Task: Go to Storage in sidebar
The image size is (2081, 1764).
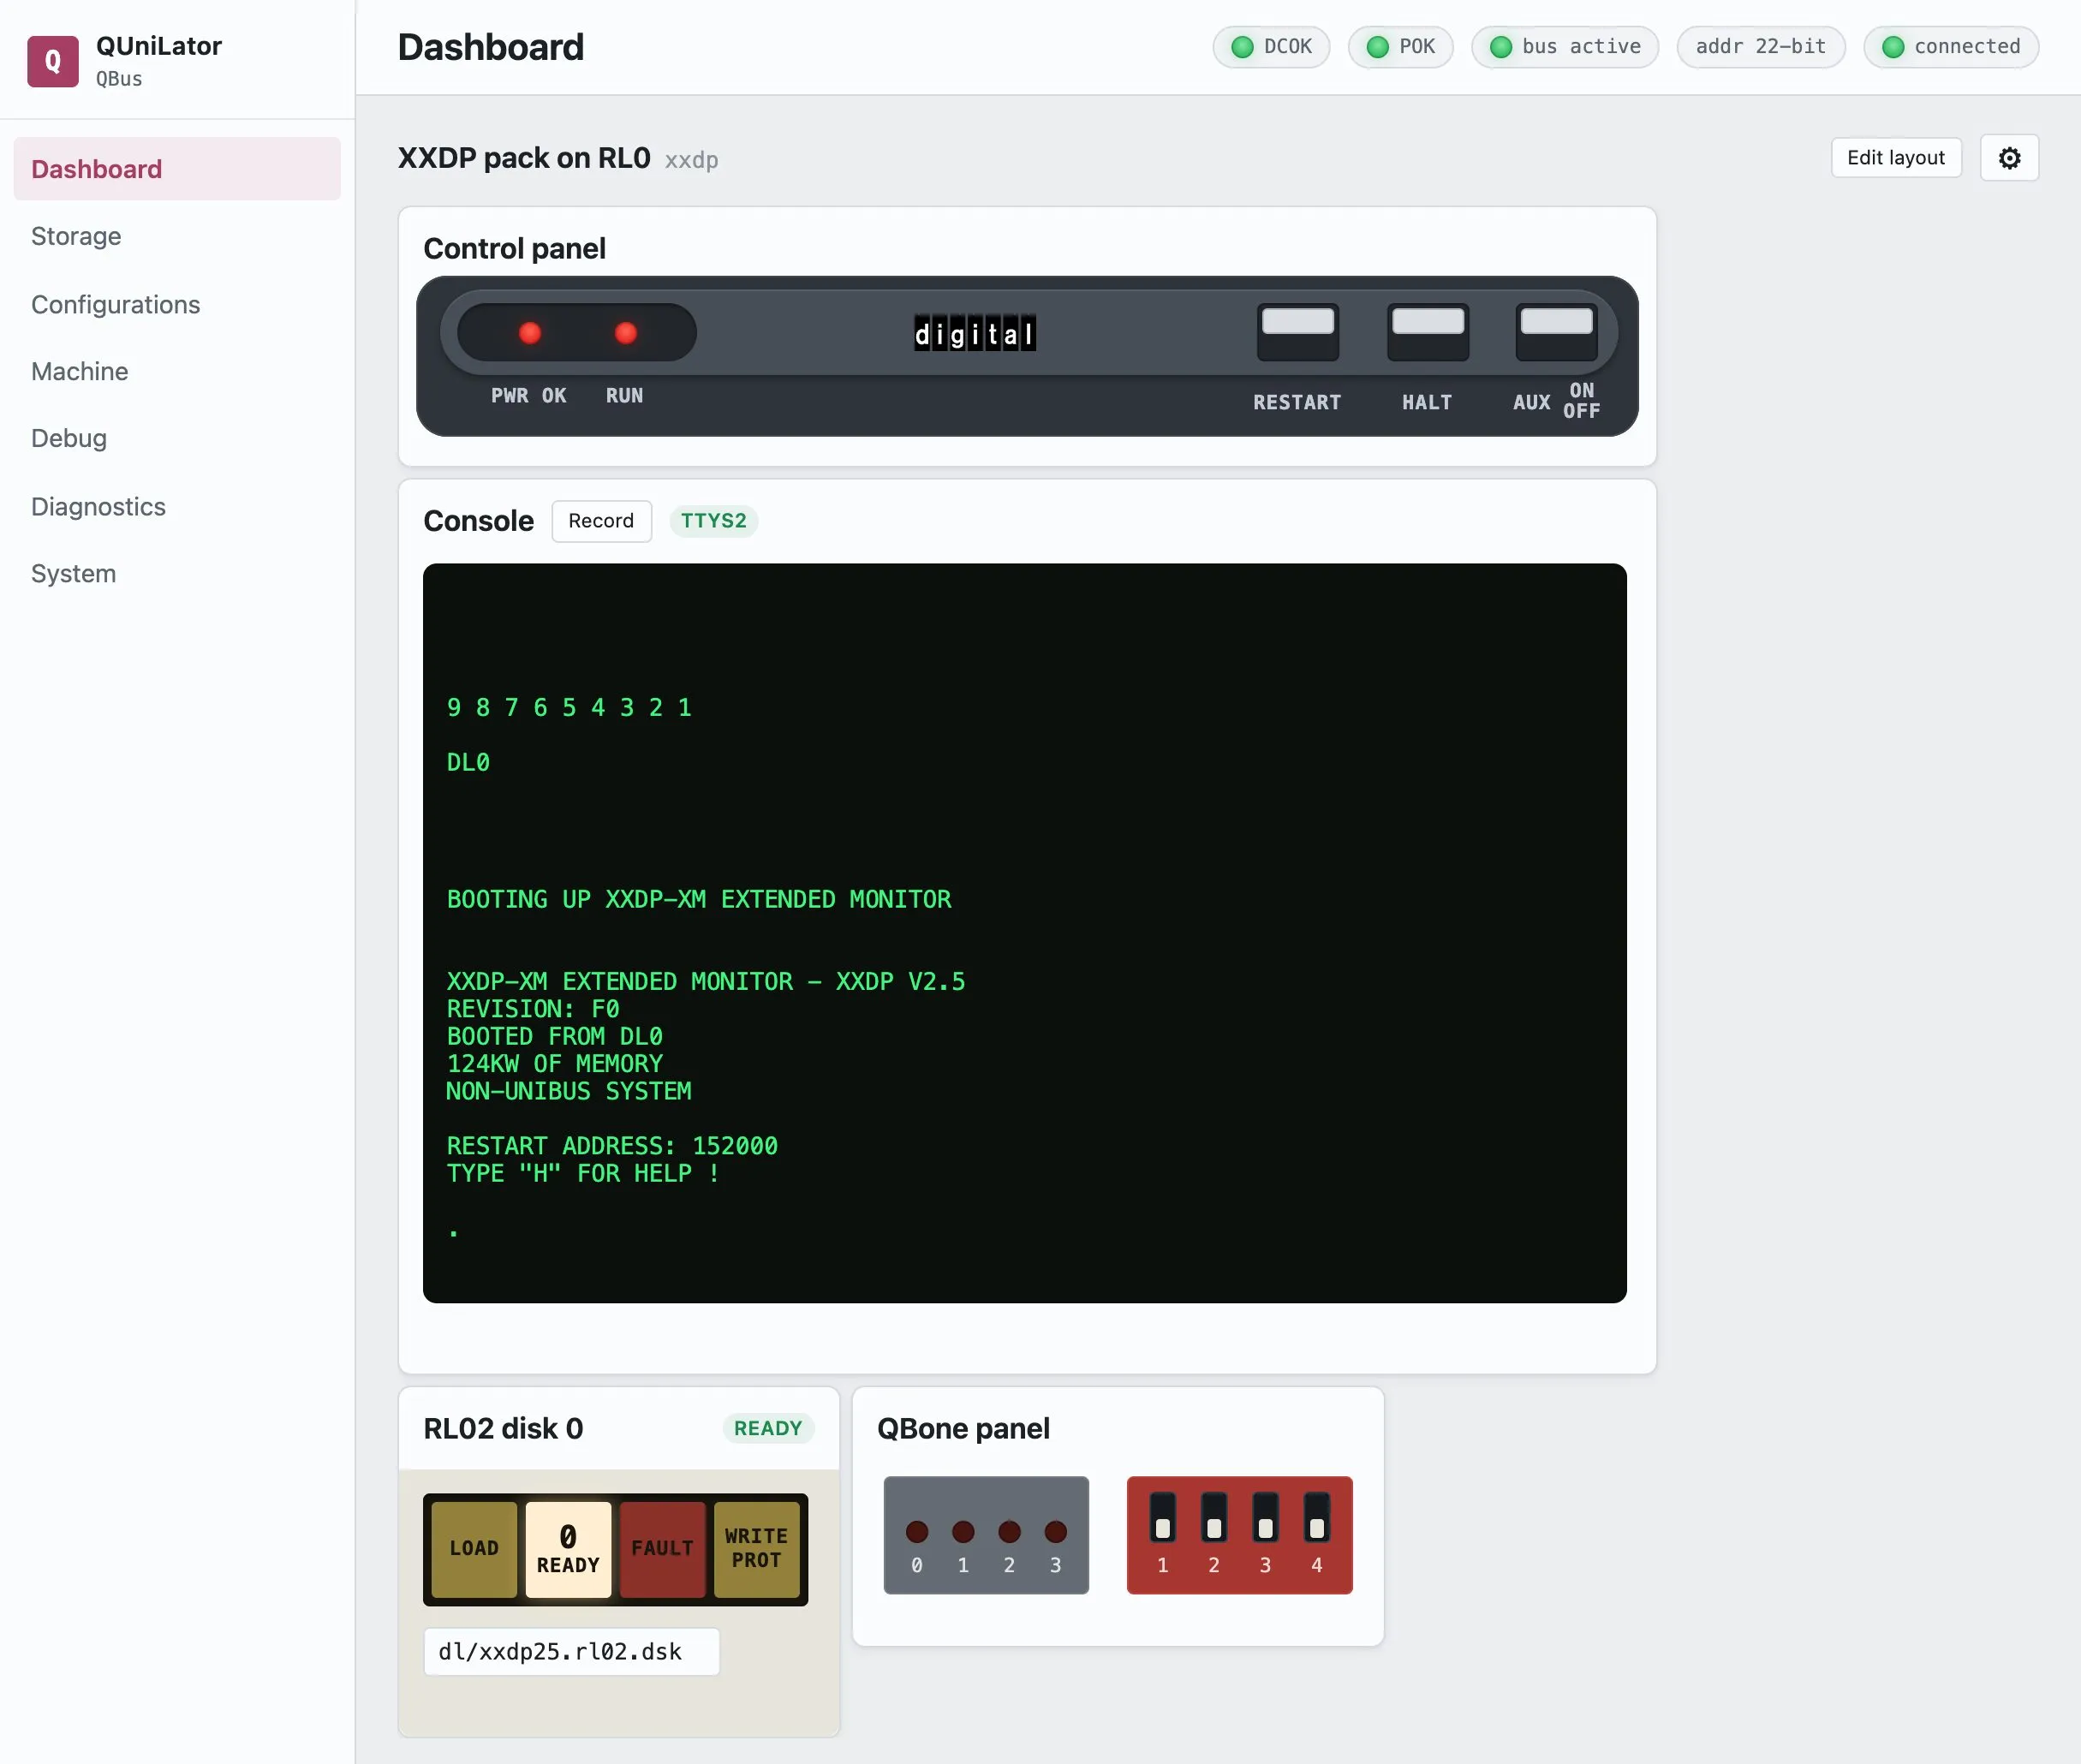Action: pos(177,236)
